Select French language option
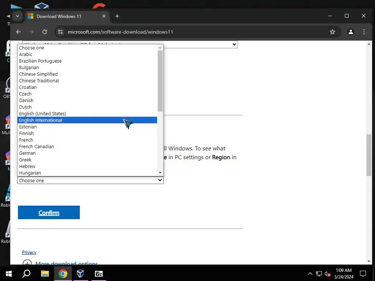This screenshot has height=281, width=375. tap(87, 140)
